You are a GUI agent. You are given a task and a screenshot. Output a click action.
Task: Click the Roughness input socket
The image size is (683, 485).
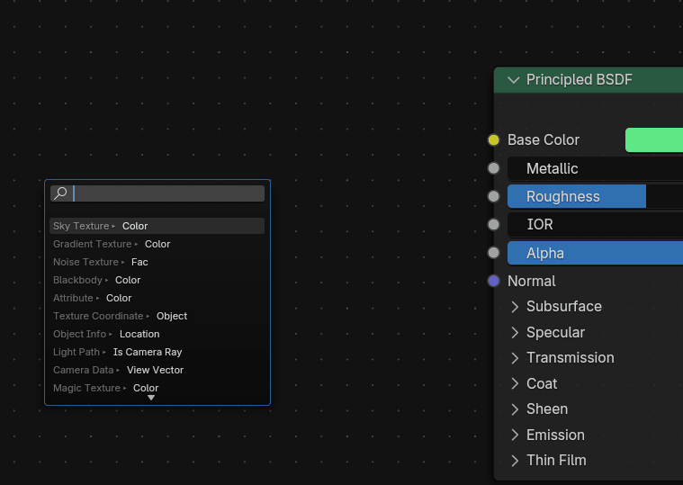(493, 196)
